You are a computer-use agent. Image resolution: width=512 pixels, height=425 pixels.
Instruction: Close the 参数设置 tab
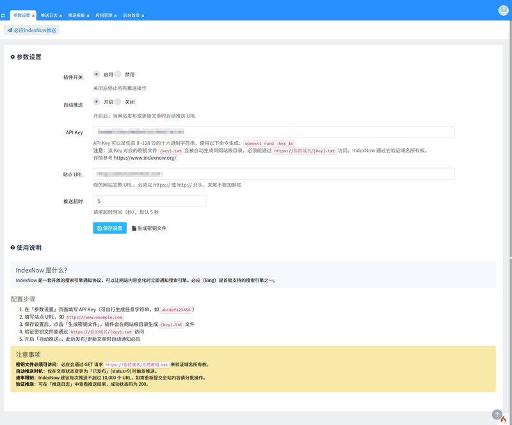[33, 15]
